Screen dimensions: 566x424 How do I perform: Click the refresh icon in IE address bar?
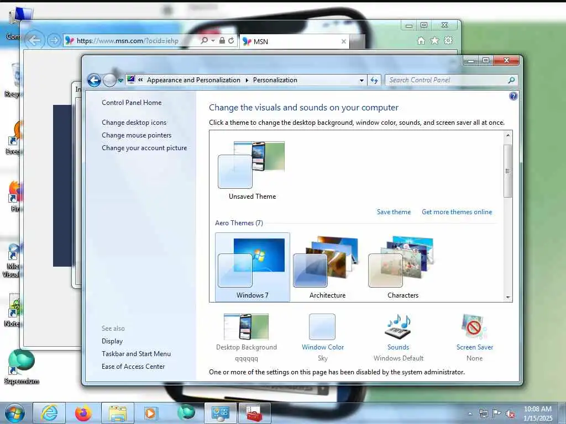[x=231, y=40]
